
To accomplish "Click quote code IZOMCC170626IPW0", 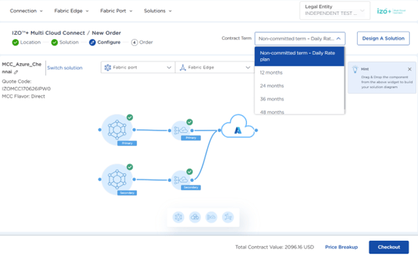I will click(x=26, y=89).
